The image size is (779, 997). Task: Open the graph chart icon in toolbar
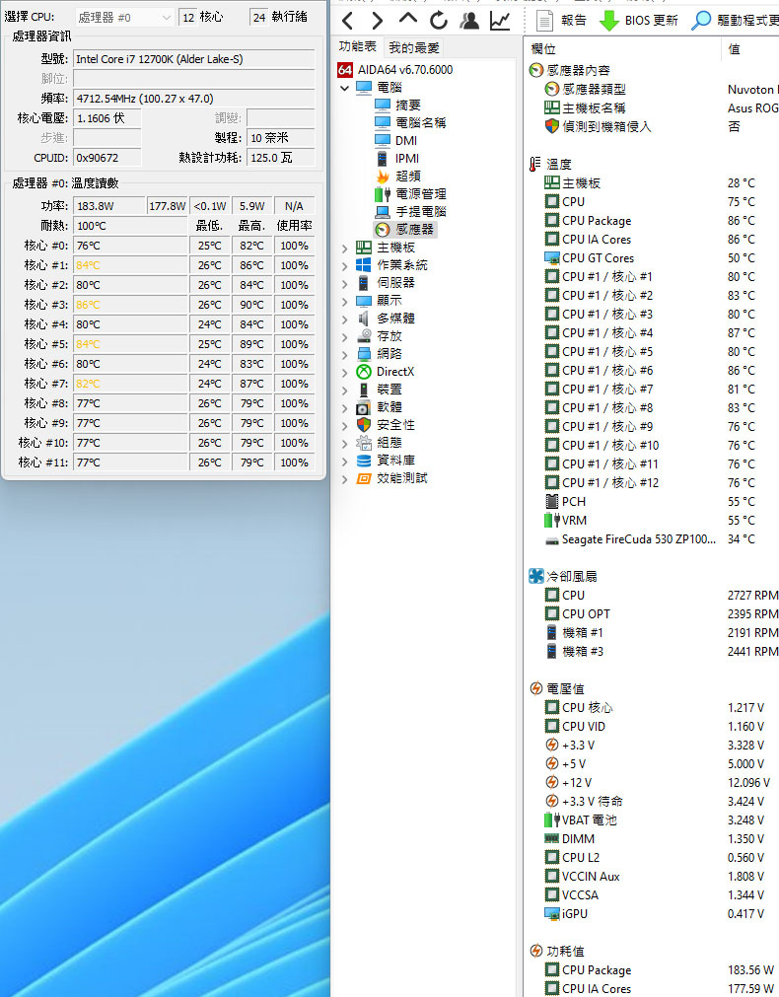pos(500,21)
